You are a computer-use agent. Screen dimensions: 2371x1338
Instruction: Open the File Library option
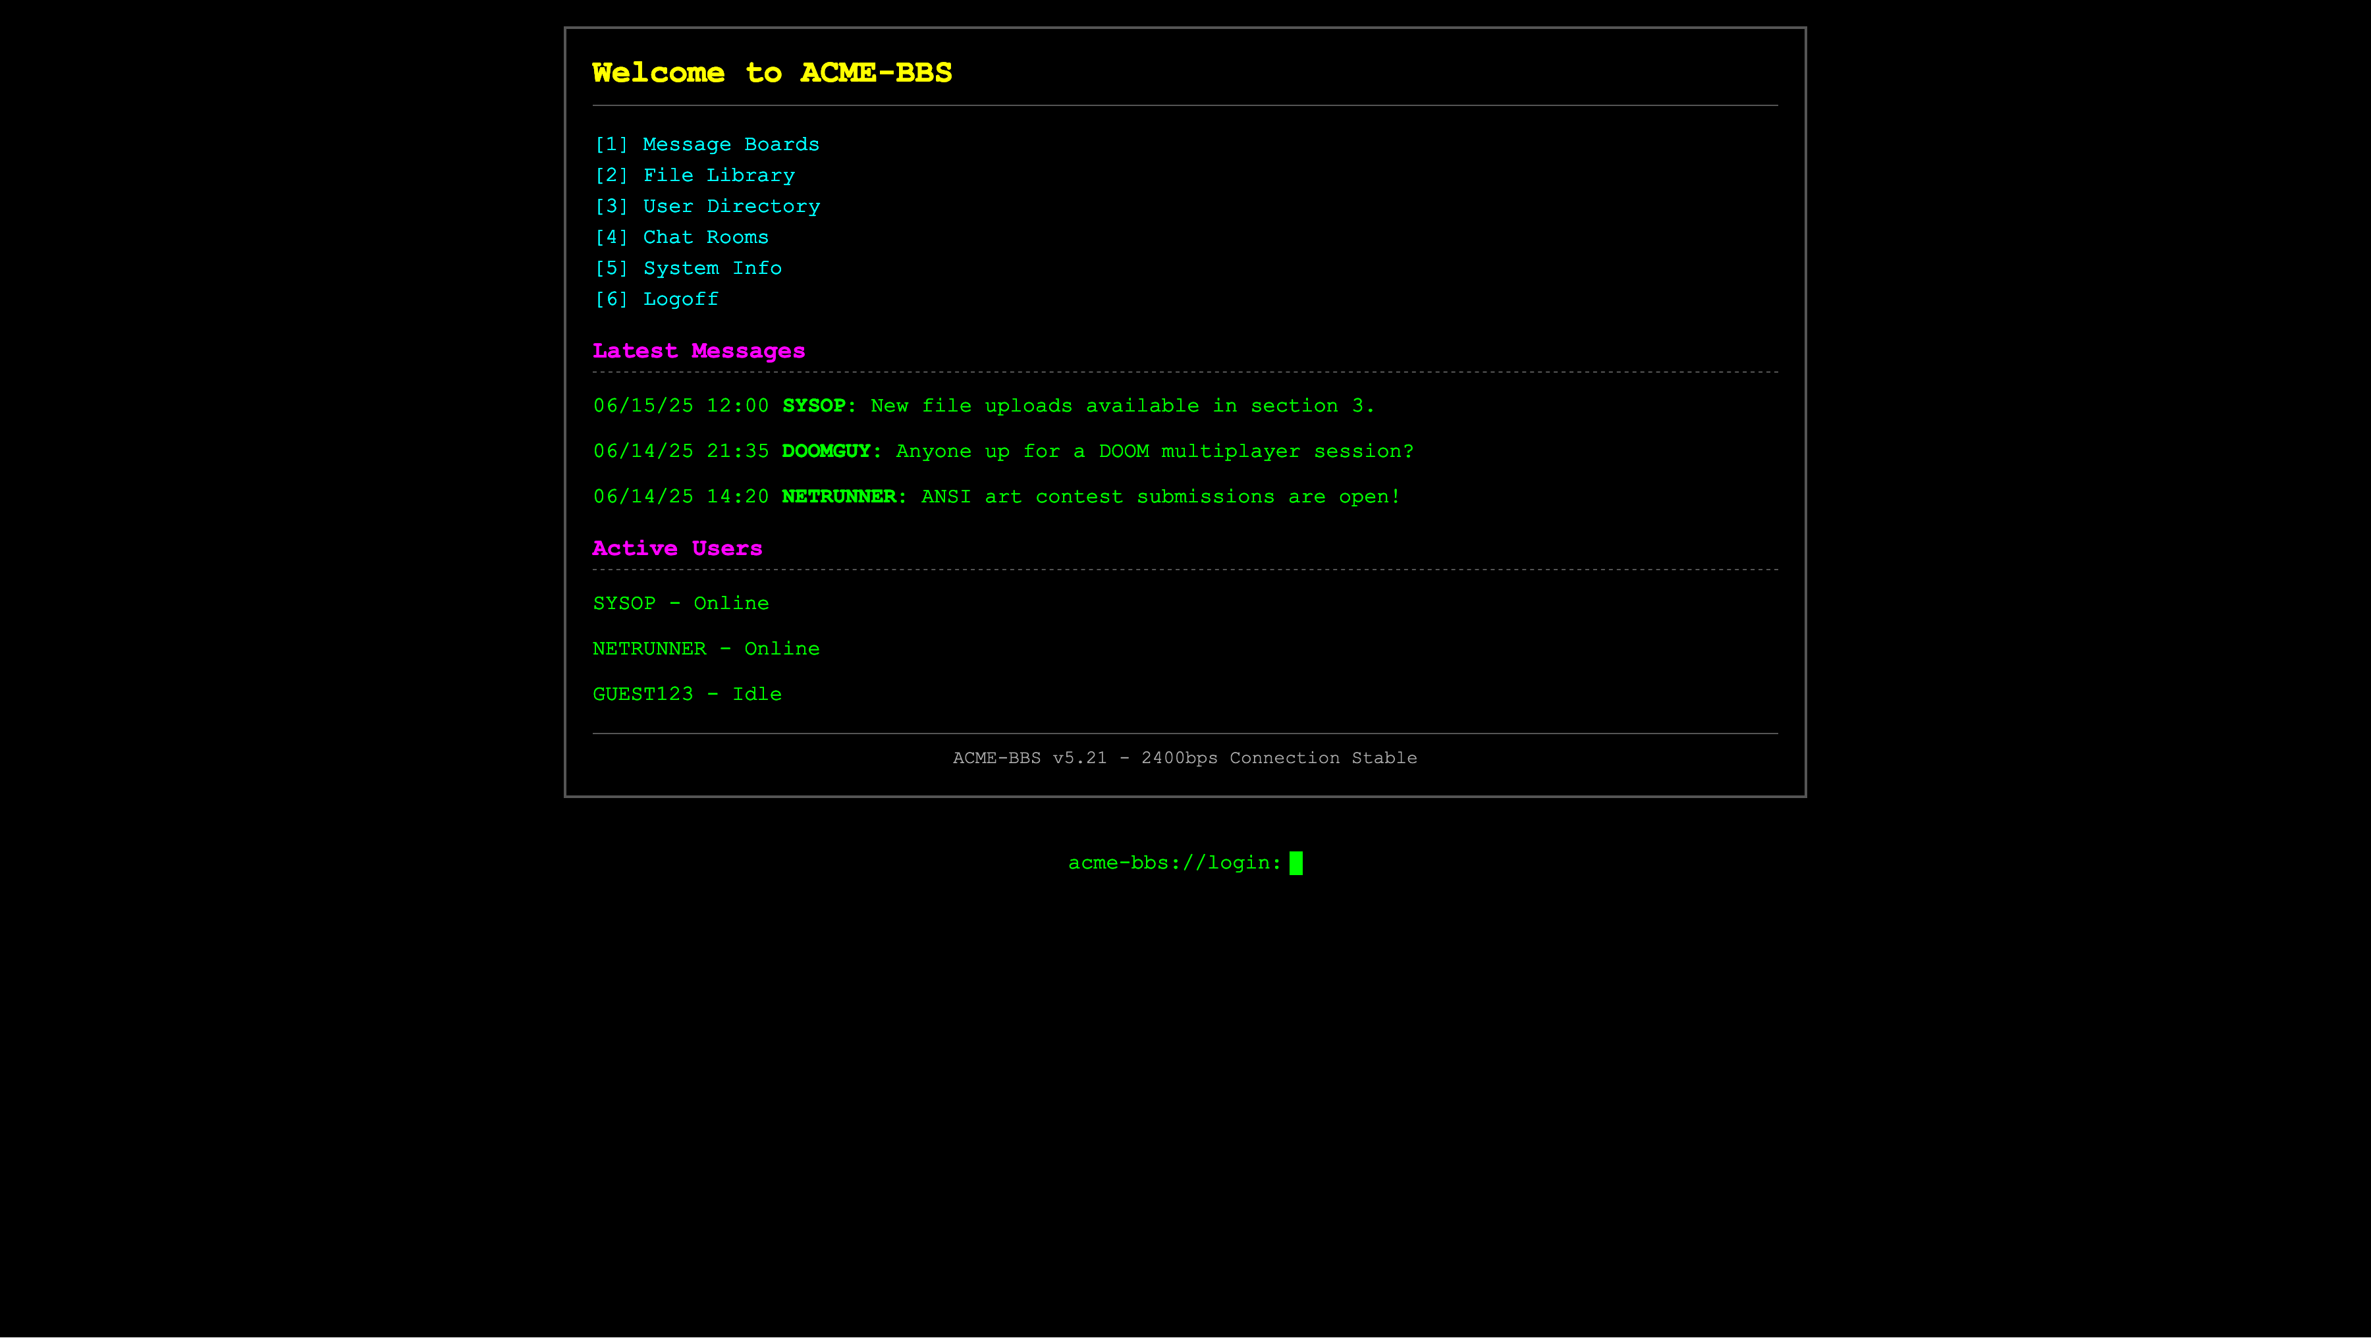coord(693,175)
